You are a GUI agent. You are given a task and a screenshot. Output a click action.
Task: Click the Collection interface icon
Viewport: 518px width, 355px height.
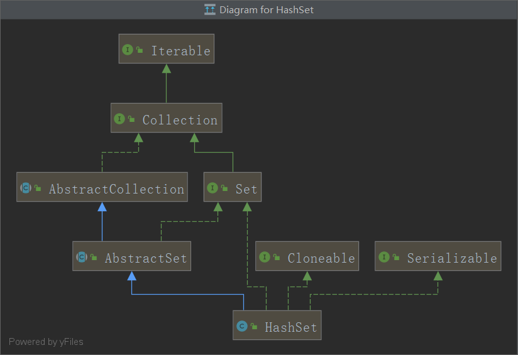pyautogui.click(x=119, y=119)
